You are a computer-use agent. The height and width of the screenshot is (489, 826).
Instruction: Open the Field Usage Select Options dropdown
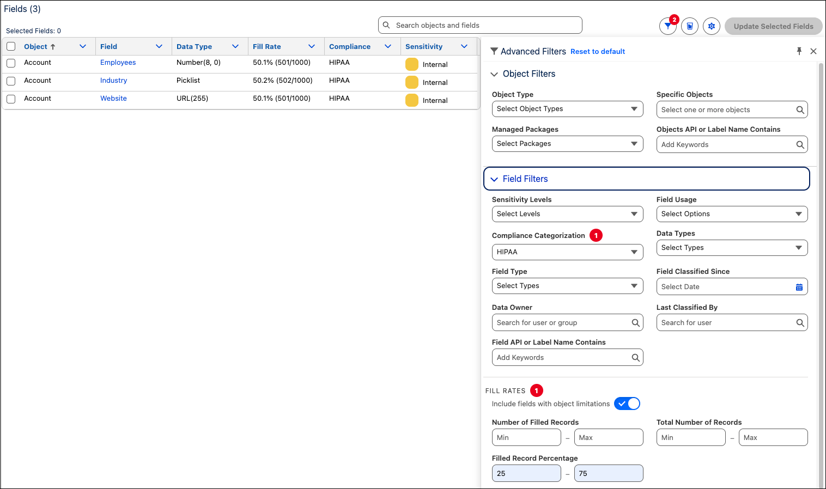click(x=732, y=214)
